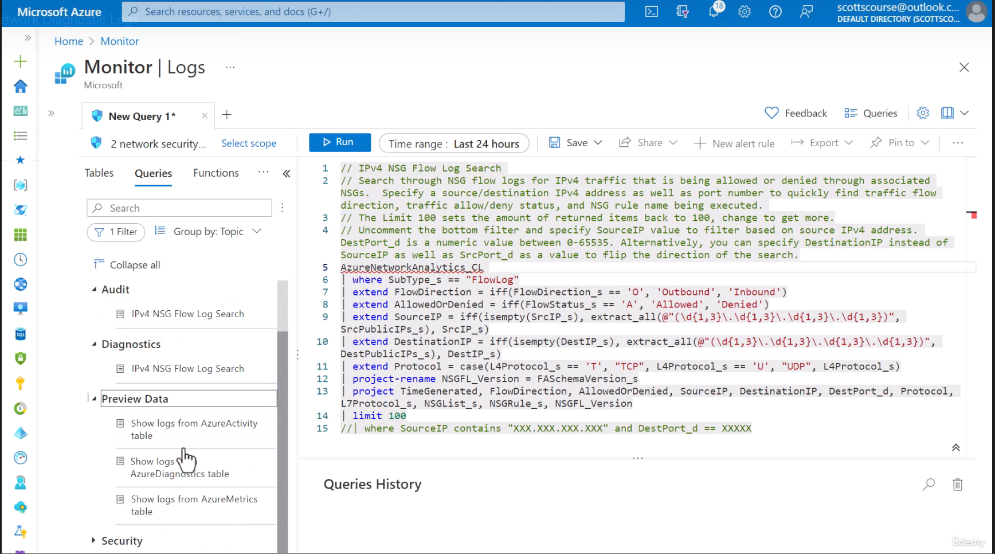995x554 pixels.
Task: Click Home breadcrumb link
Action: point(69,41)
